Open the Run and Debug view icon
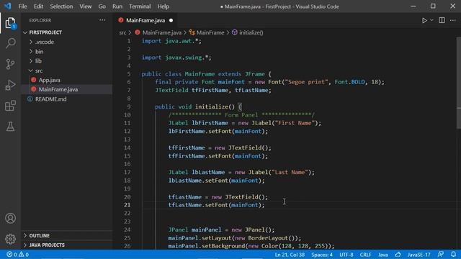461x259 pixels. pyautogui.click(x=10, y=85)
